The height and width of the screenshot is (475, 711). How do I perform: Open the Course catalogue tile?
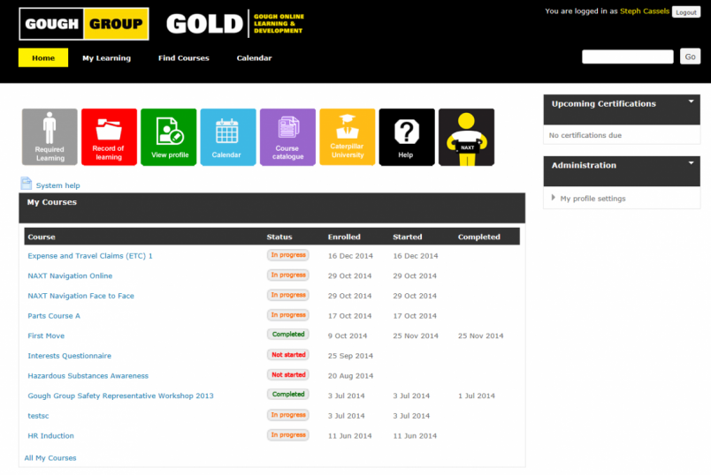pyautogui.click(x=287, y=137)
